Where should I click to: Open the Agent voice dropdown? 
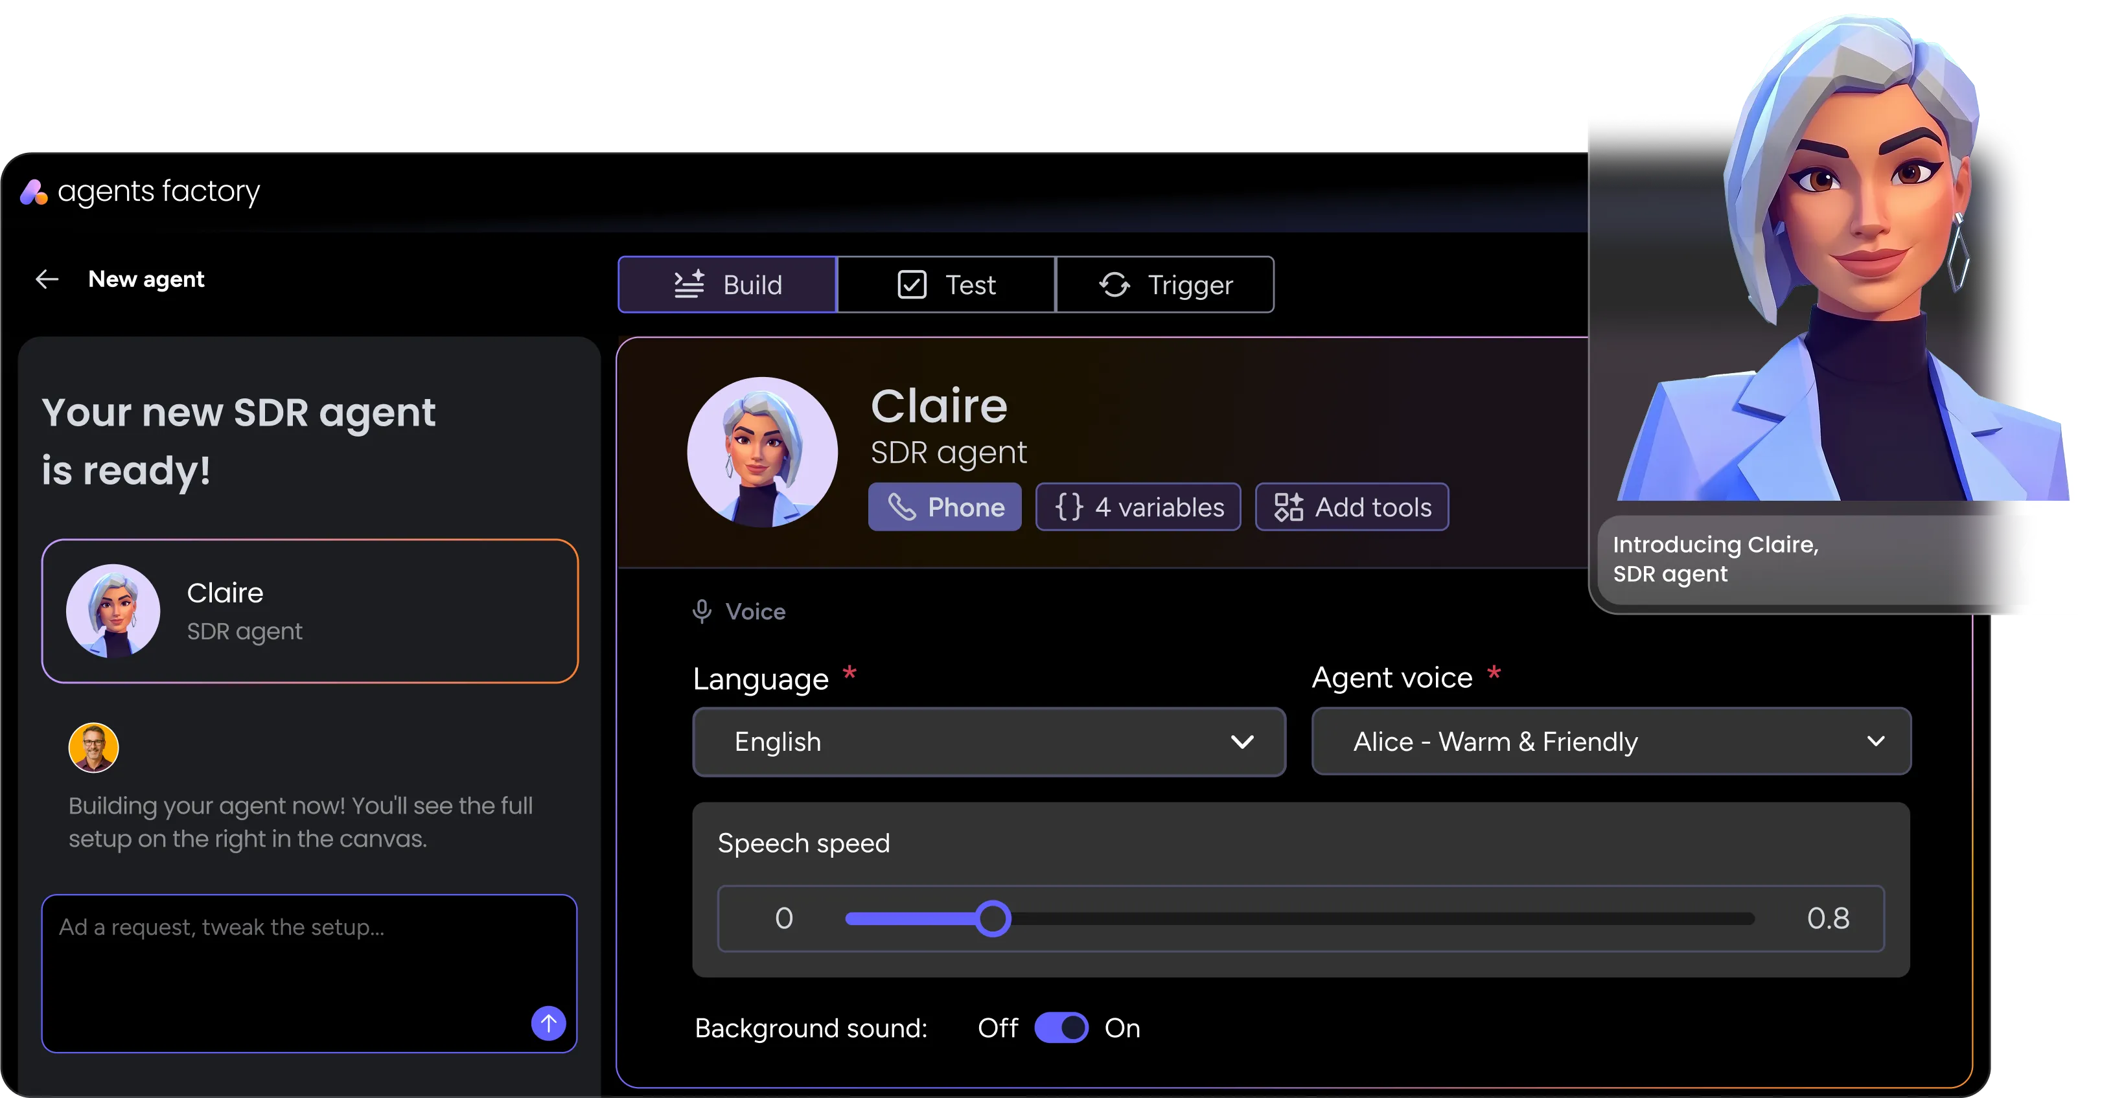pos(1610,742)
